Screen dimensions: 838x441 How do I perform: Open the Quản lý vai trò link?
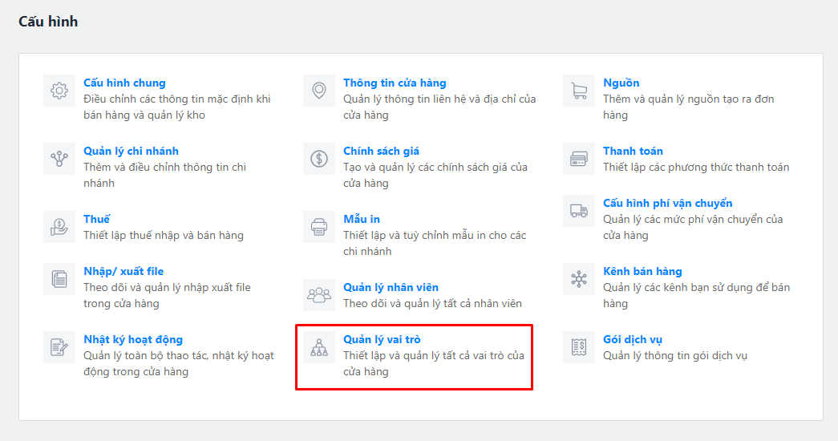[x=382, y=339]
